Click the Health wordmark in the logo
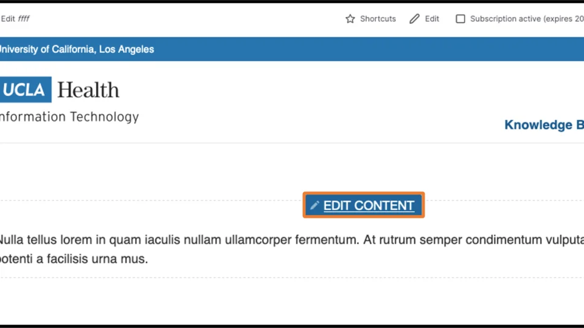Image resolution: width=584 pixels, height=328 pixels. click(88, 91)
